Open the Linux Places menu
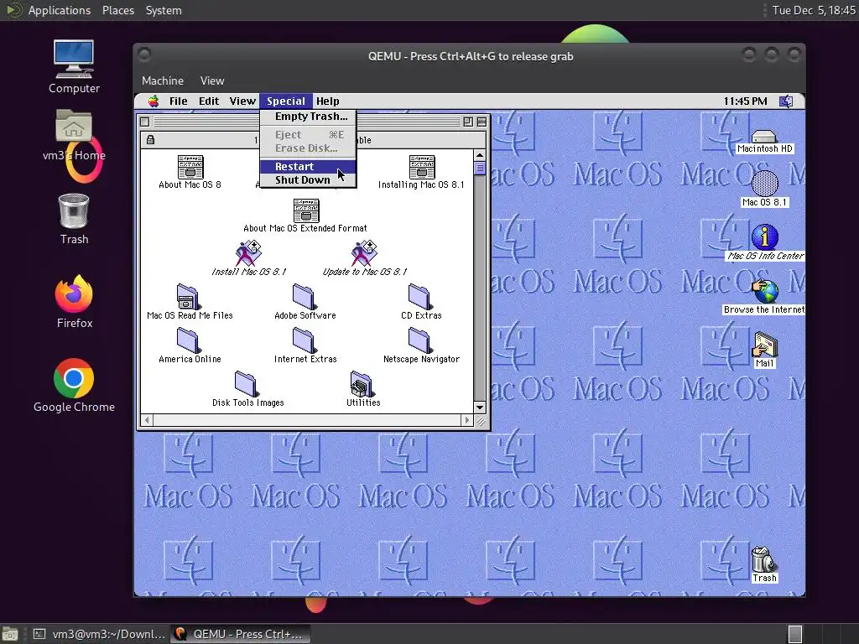 tap(117, 10)
